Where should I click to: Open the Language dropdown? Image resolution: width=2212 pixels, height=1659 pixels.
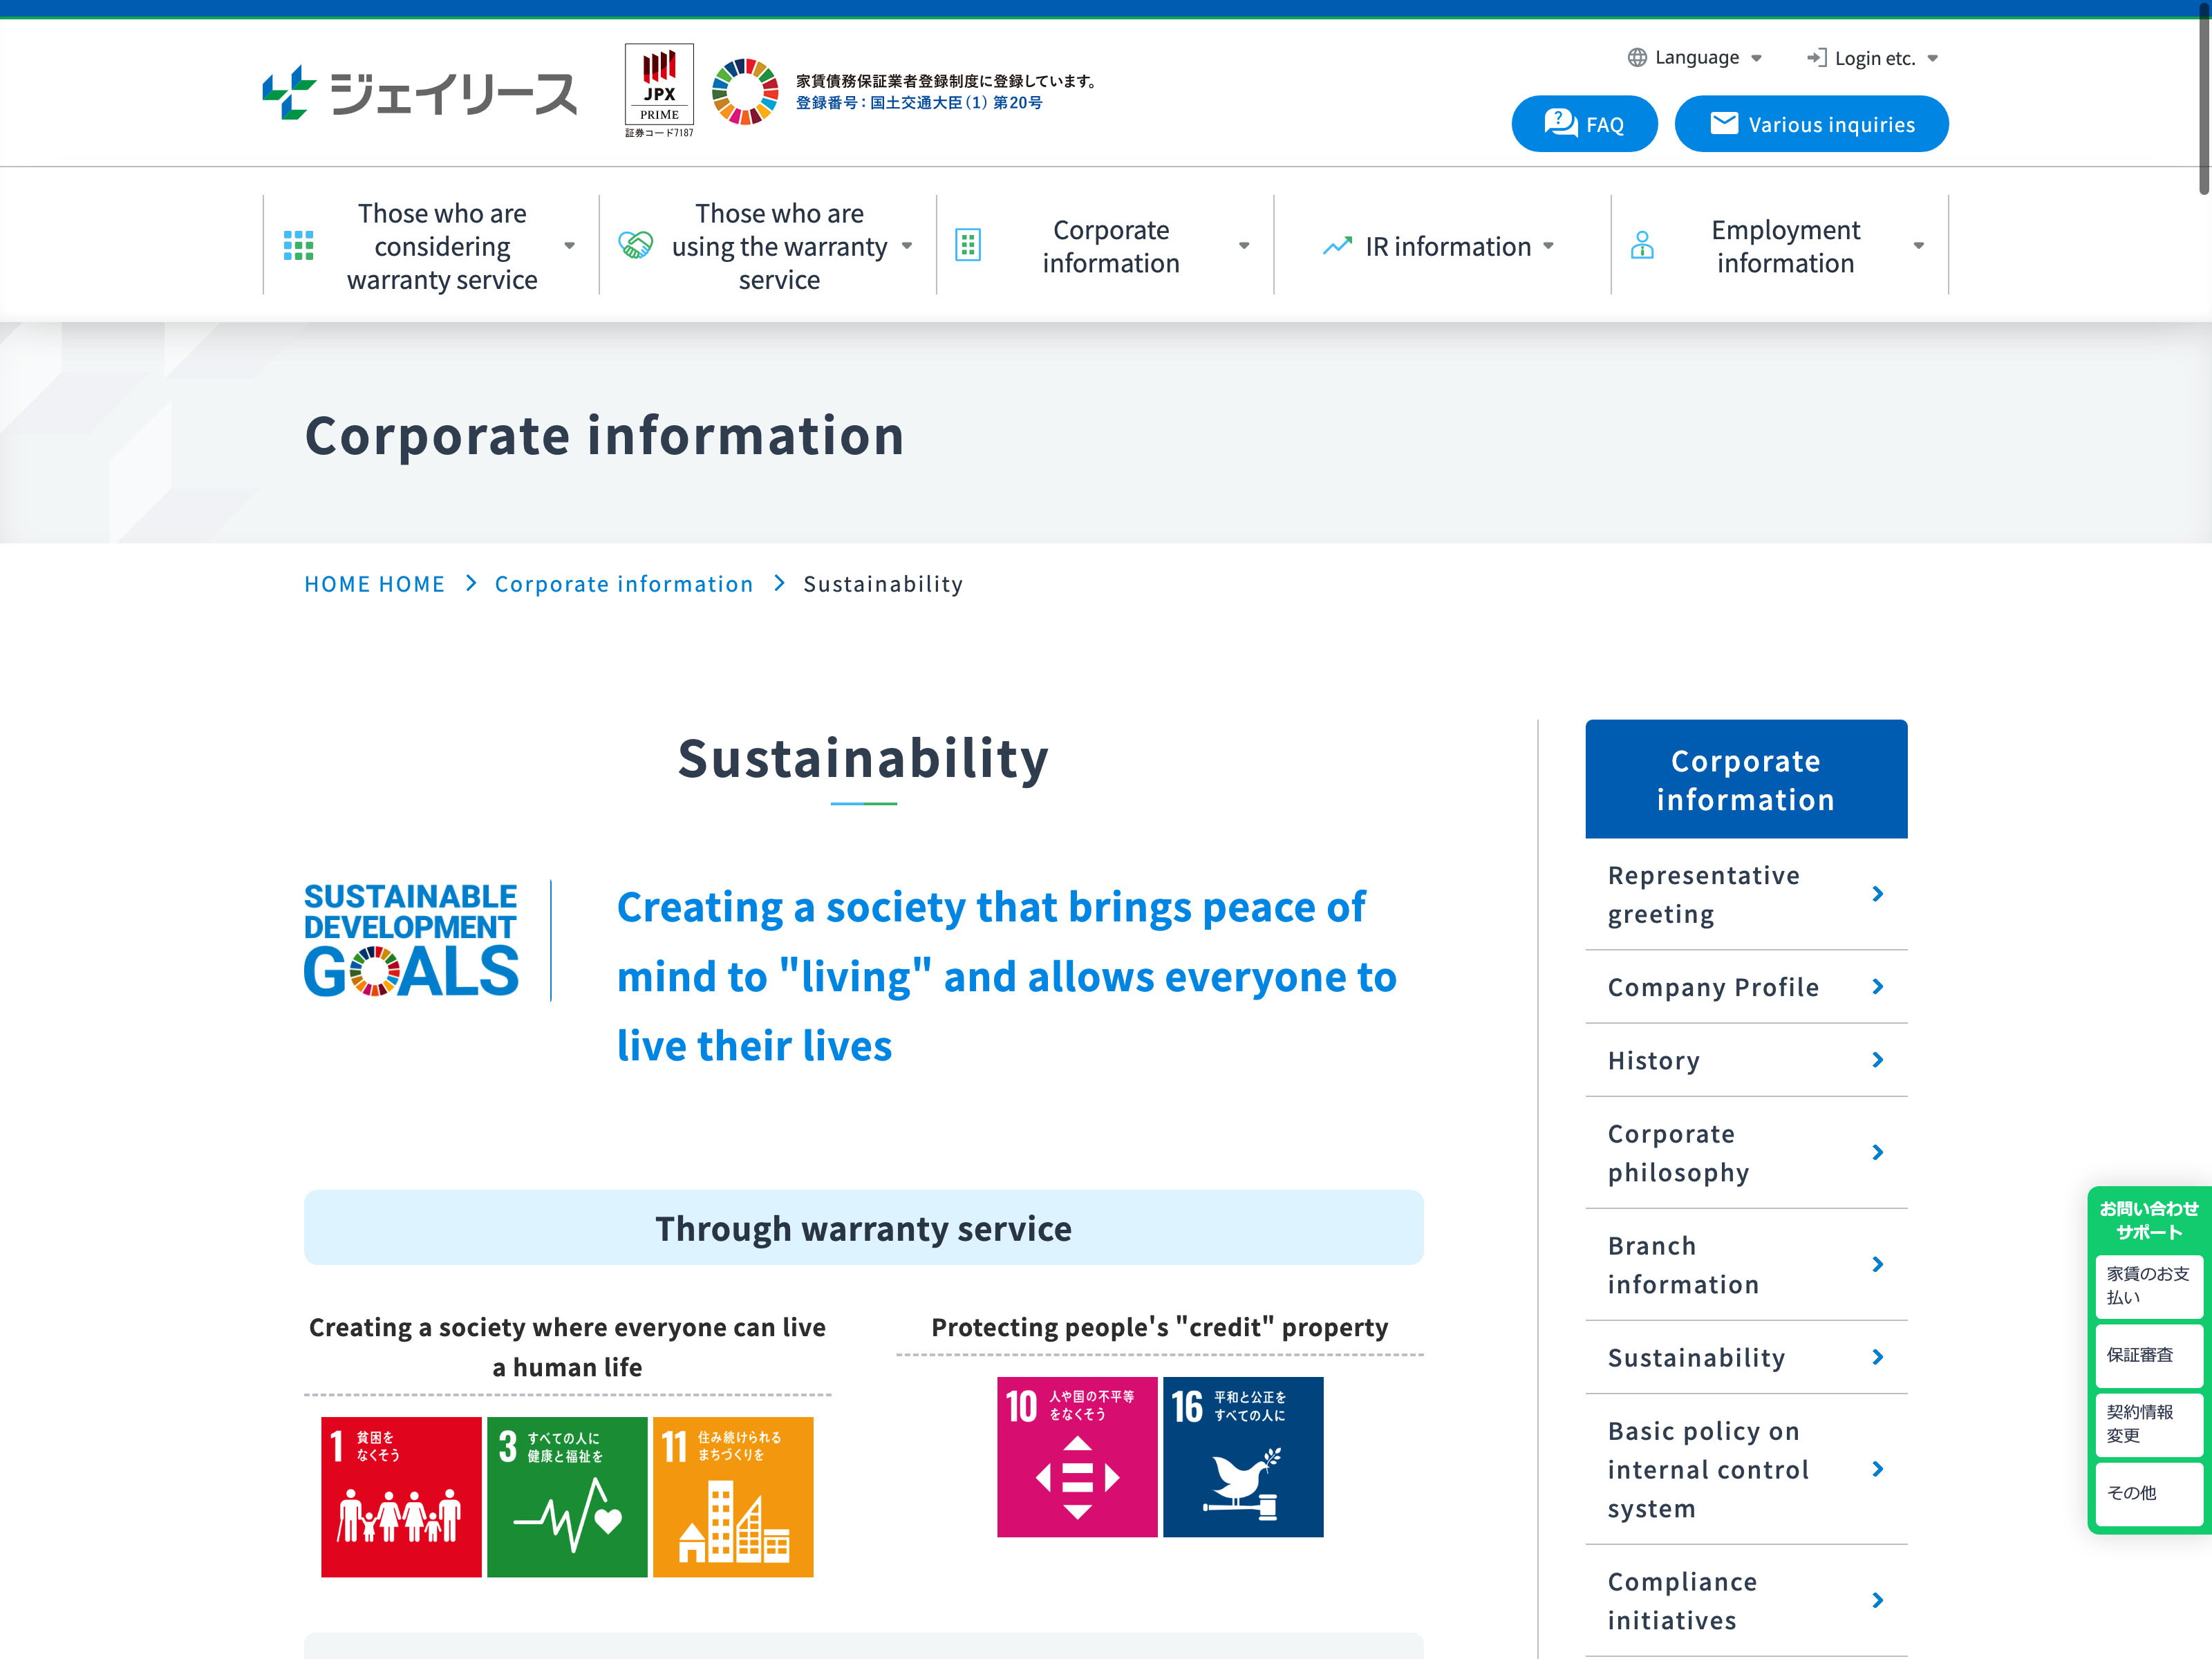tap(1695, 58)
